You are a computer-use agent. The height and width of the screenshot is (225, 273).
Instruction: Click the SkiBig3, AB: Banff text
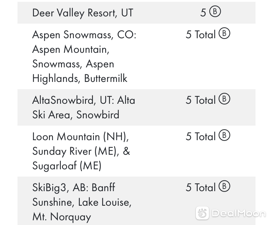pos(74,188)
